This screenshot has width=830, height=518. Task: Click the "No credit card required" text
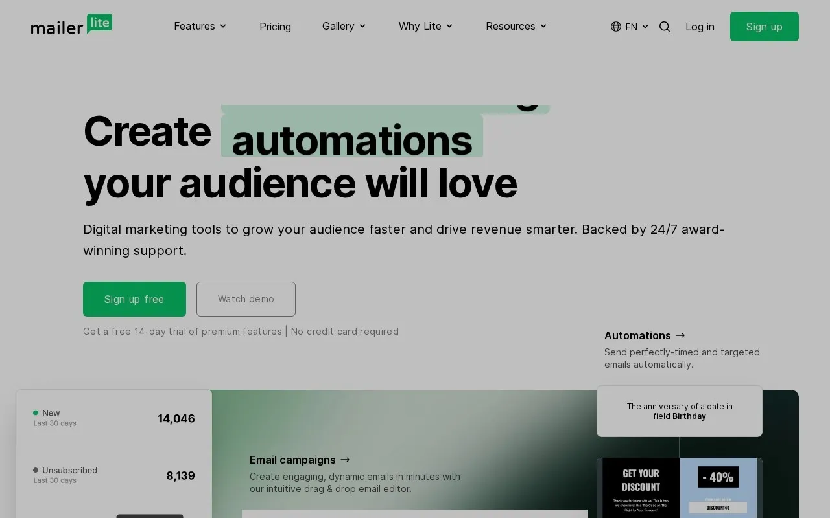tap(345, 332)
